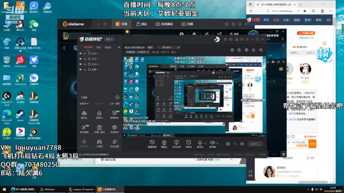344x193 pixels.
Task: Open a new browser tab
Action: click(x=301, y=4)
